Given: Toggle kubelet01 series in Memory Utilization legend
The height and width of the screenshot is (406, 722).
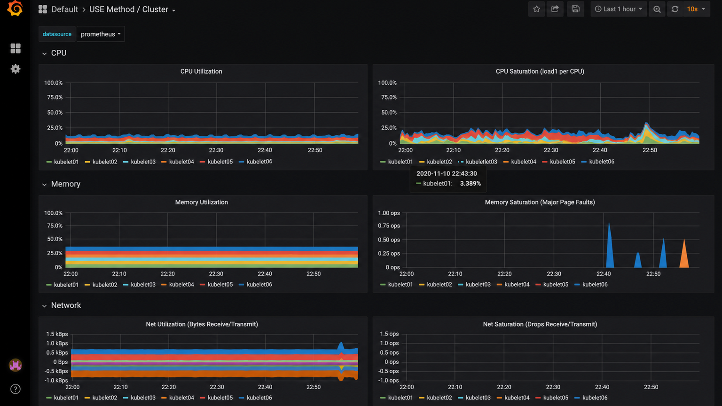Looking at the screenshot, I should pyautogui.click(x=66, y=285).
